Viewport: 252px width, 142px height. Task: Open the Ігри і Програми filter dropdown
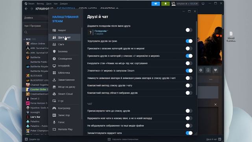point(35,26)
